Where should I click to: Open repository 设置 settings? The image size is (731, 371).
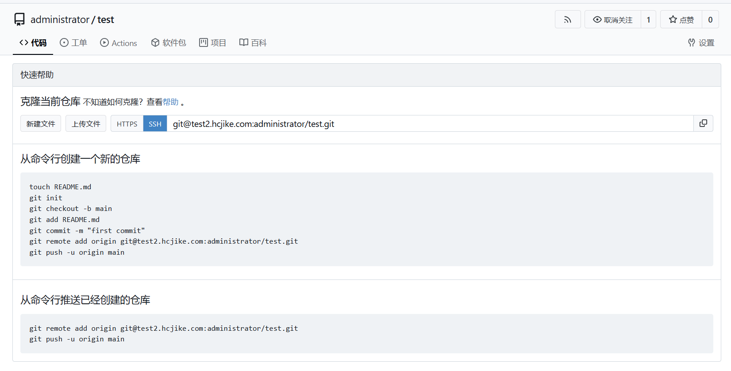pyautogui.click(x=701, y=43)
